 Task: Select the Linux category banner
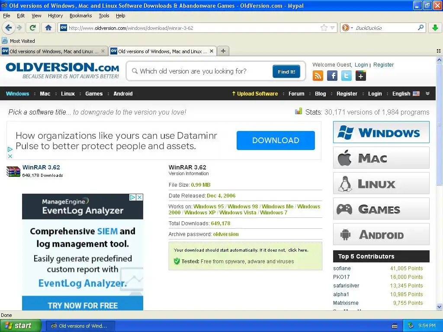click(381, 183)
